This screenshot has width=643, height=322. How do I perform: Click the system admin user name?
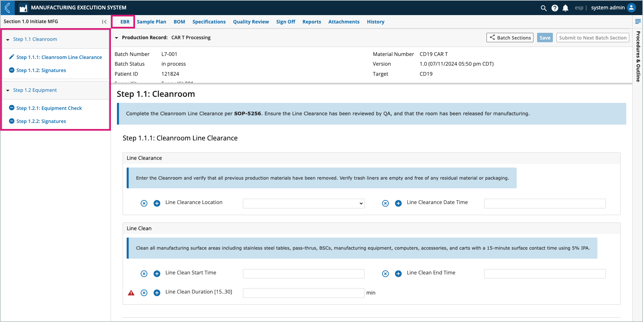click(608, 8)
